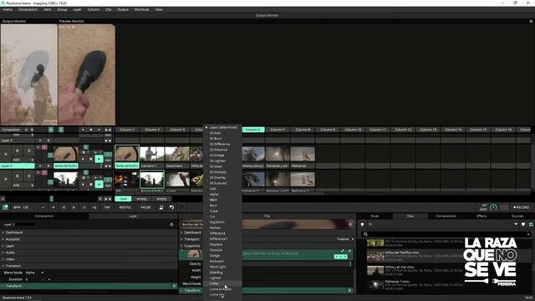Select the Column 1 header
This screenshot has height=301, width=535.
tap(127, 130)
